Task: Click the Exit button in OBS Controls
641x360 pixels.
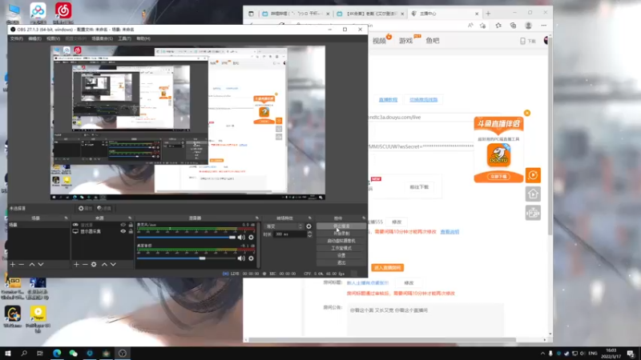Action: 341,262
